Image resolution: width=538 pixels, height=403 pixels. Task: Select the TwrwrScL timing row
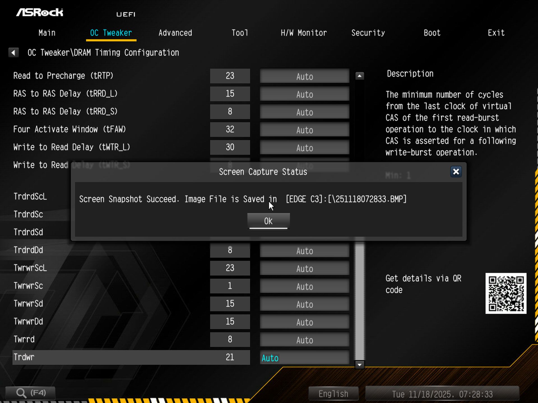point(30,268)
